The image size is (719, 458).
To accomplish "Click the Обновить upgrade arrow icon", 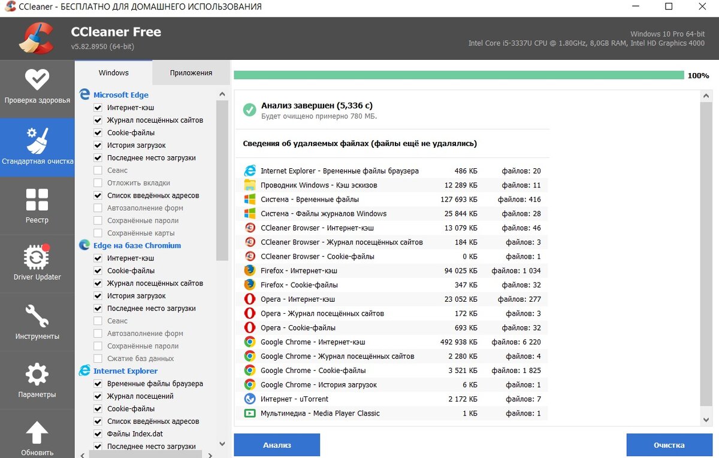I will 37,433.
